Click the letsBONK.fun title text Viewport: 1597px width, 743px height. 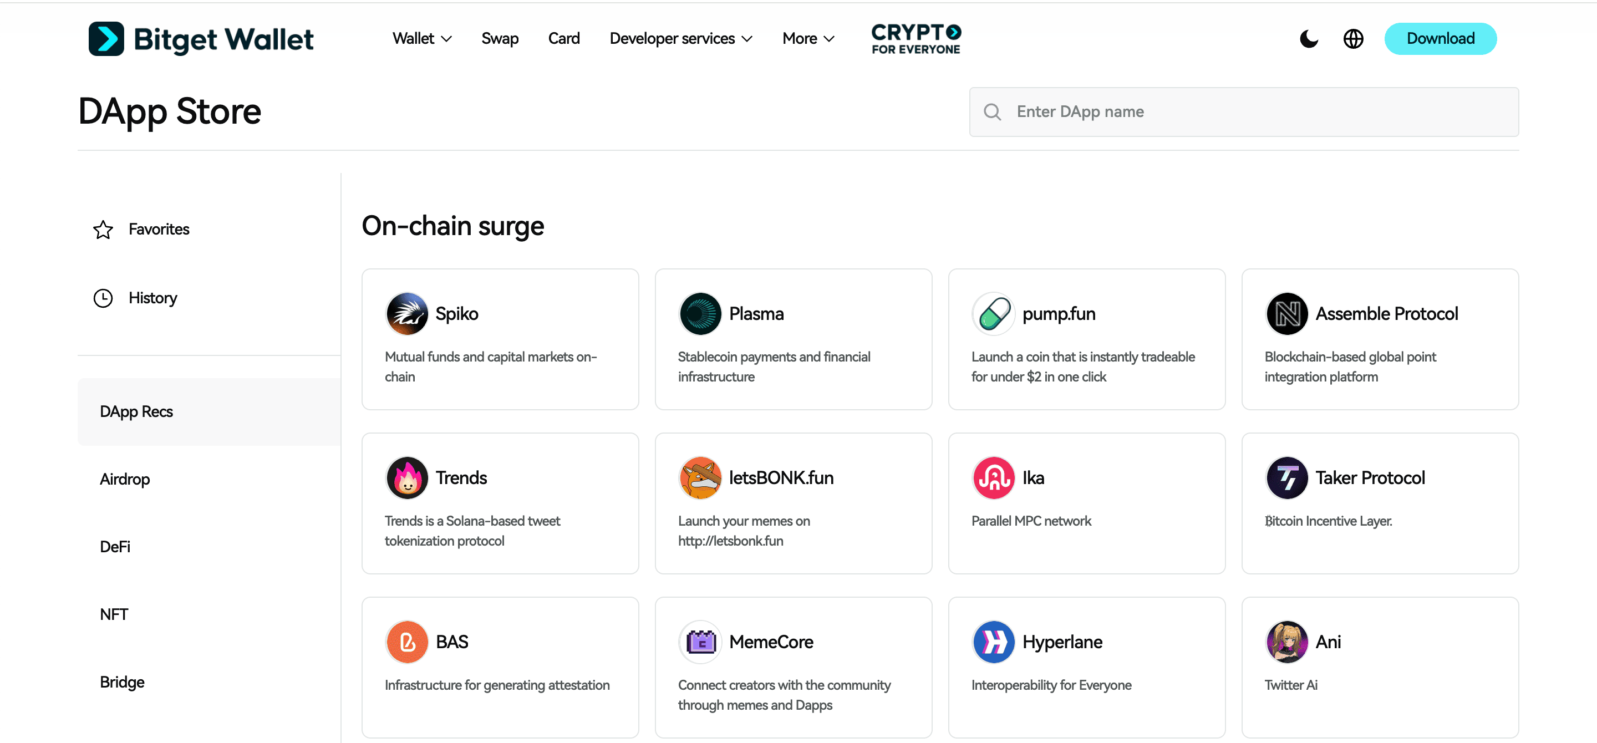[781, 478]
